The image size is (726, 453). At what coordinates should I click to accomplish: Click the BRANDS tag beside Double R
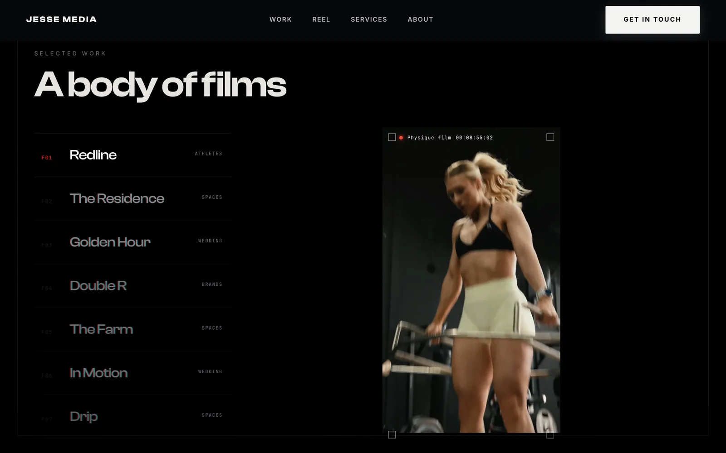tap(212, 284)
